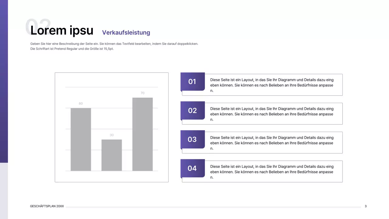Select the chart bar labeled 60
This screenshot has width=389, height=219.
[x=81, y=139]
